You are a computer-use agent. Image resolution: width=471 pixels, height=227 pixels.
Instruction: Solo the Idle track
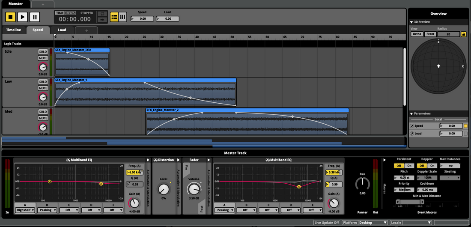43,51
